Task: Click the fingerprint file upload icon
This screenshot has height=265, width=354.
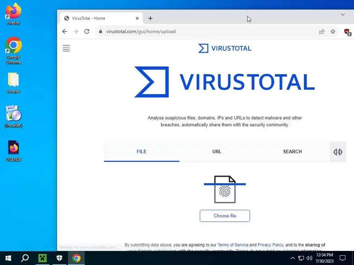Action: (225, 189)
